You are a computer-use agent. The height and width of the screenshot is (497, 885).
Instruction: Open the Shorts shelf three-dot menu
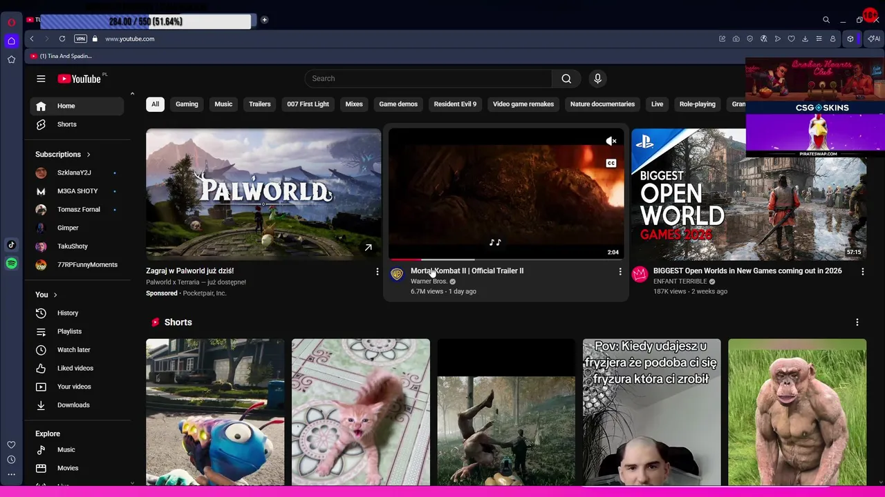coord(857,322)
